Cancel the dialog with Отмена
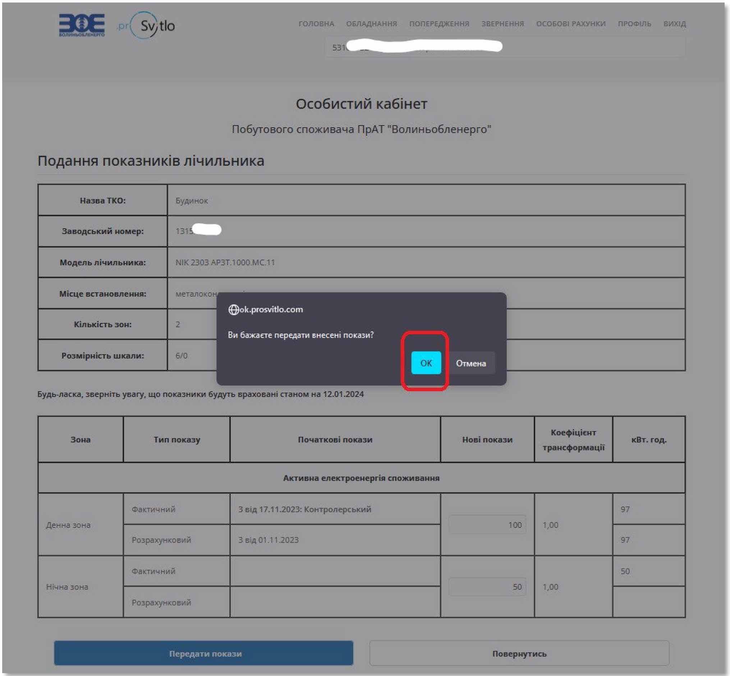The width and height of the screenshot is (730, 676). [471, 363]
